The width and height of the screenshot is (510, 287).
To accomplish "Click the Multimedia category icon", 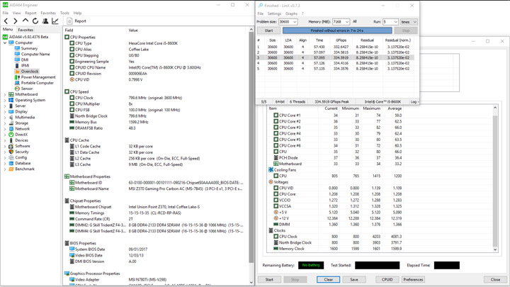I will (x=11, y=117).
